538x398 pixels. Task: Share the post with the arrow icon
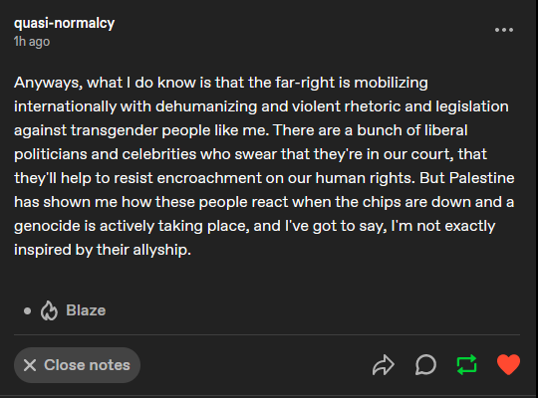[x=384, y=365]
